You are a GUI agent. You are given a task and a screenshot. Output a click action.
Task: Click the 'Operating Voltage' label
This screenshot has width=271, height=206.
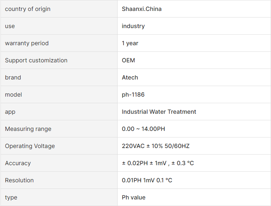coord(30,146)
